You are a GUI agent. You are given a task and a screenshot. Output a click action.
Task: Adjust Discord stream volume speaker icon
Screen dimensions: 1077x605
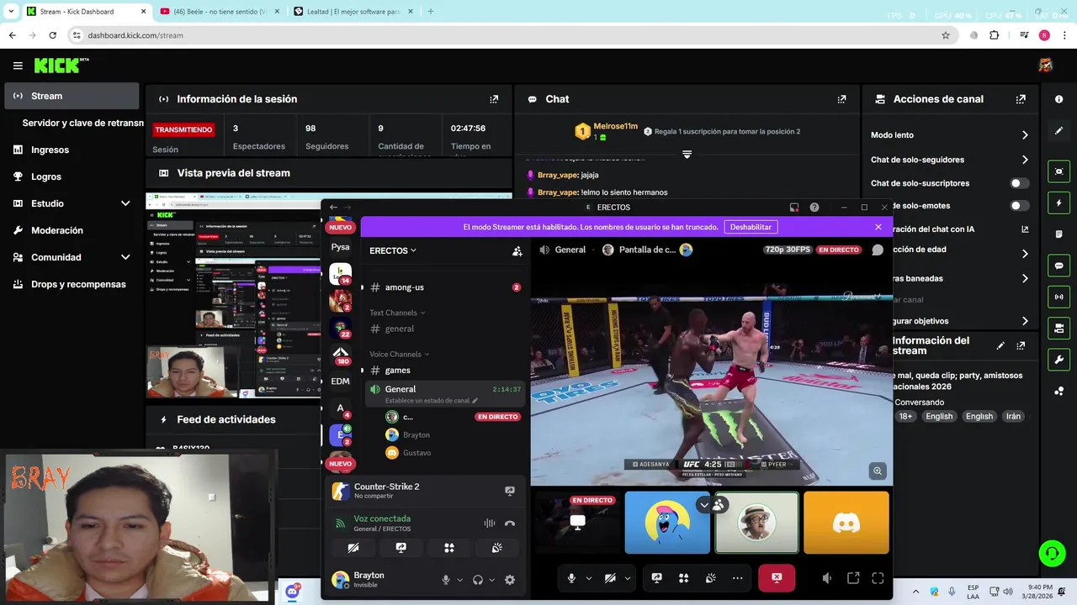(x=827, y=578)
